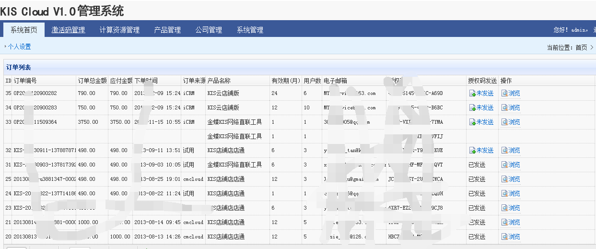Select 系统管理 menu item
The width and height of the screenshot is (596, 249).
250,30
